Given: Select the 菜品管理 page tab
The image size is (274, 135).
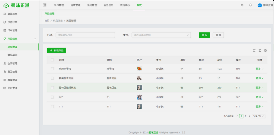Looking at the screenshot, I should point(50,14).
